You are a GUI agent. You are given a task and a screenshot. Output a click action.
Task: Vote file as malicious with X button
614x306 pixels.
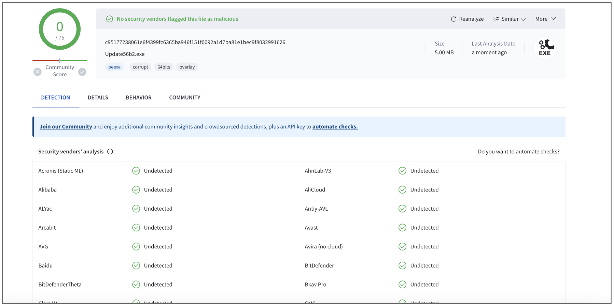(38, 72)
